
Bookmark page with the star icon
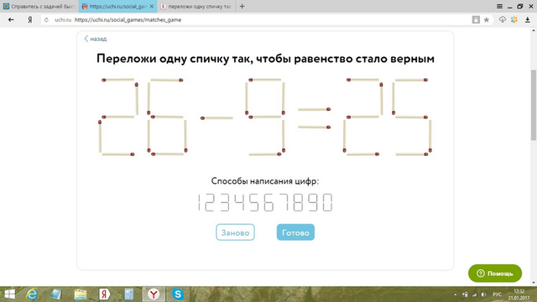click(487, 20)
